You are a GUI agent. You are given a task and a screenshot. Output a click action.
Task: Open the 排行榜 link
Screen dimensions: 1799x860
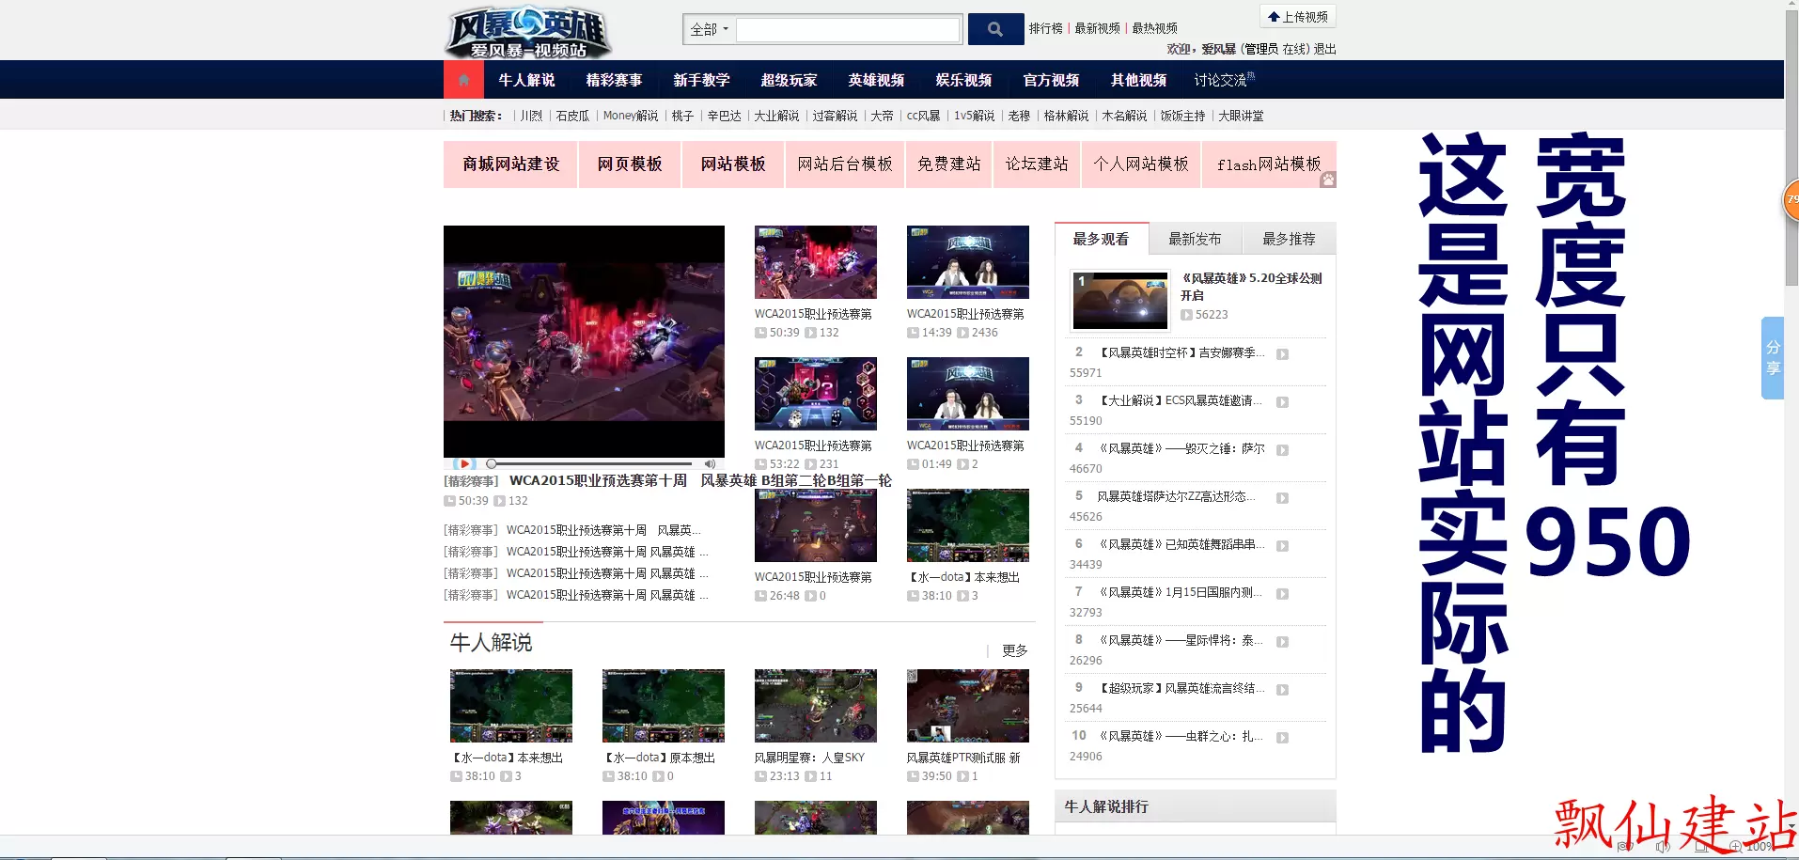pyautogui.click(x=1045, y=28)
